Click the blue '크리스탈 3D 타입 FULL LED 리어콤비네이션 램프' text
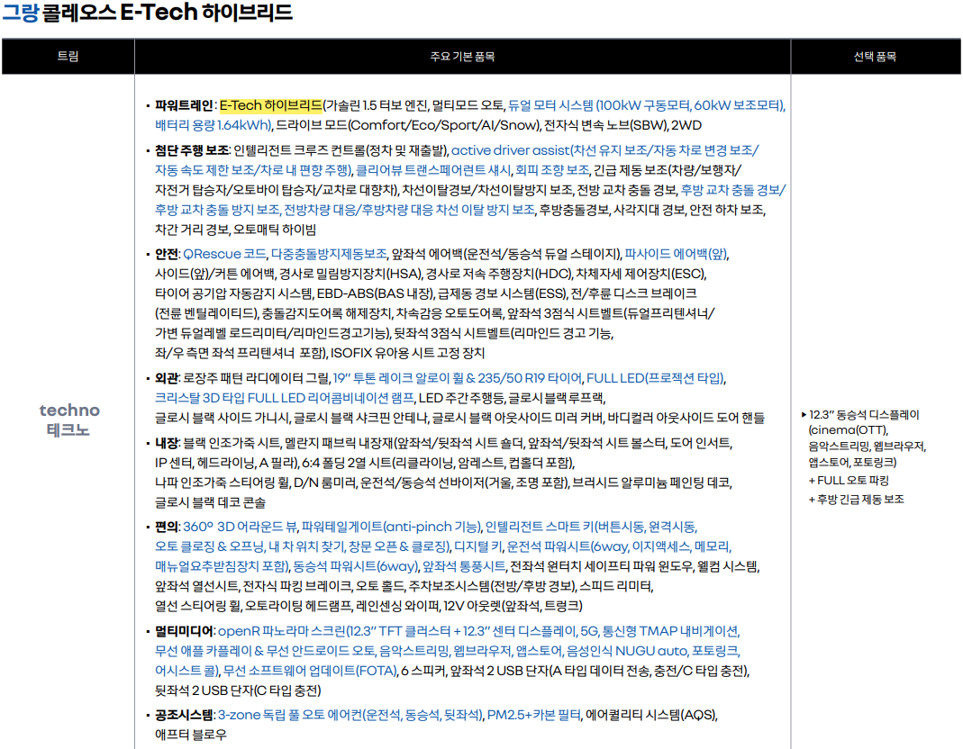This screenshot has height=749, width=963. [285, 398]
